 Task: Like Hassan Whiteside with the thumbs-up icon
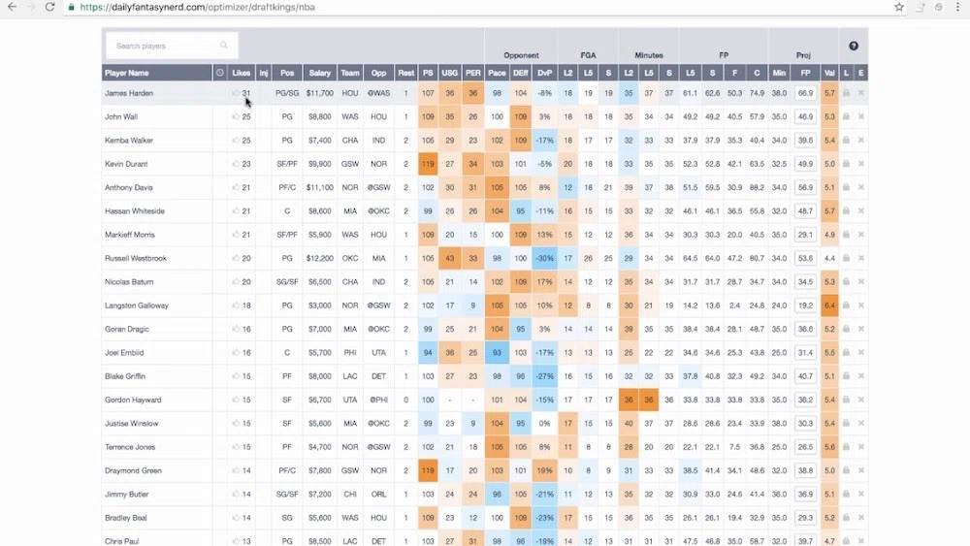pyautogui.click(x=236, y=210)
